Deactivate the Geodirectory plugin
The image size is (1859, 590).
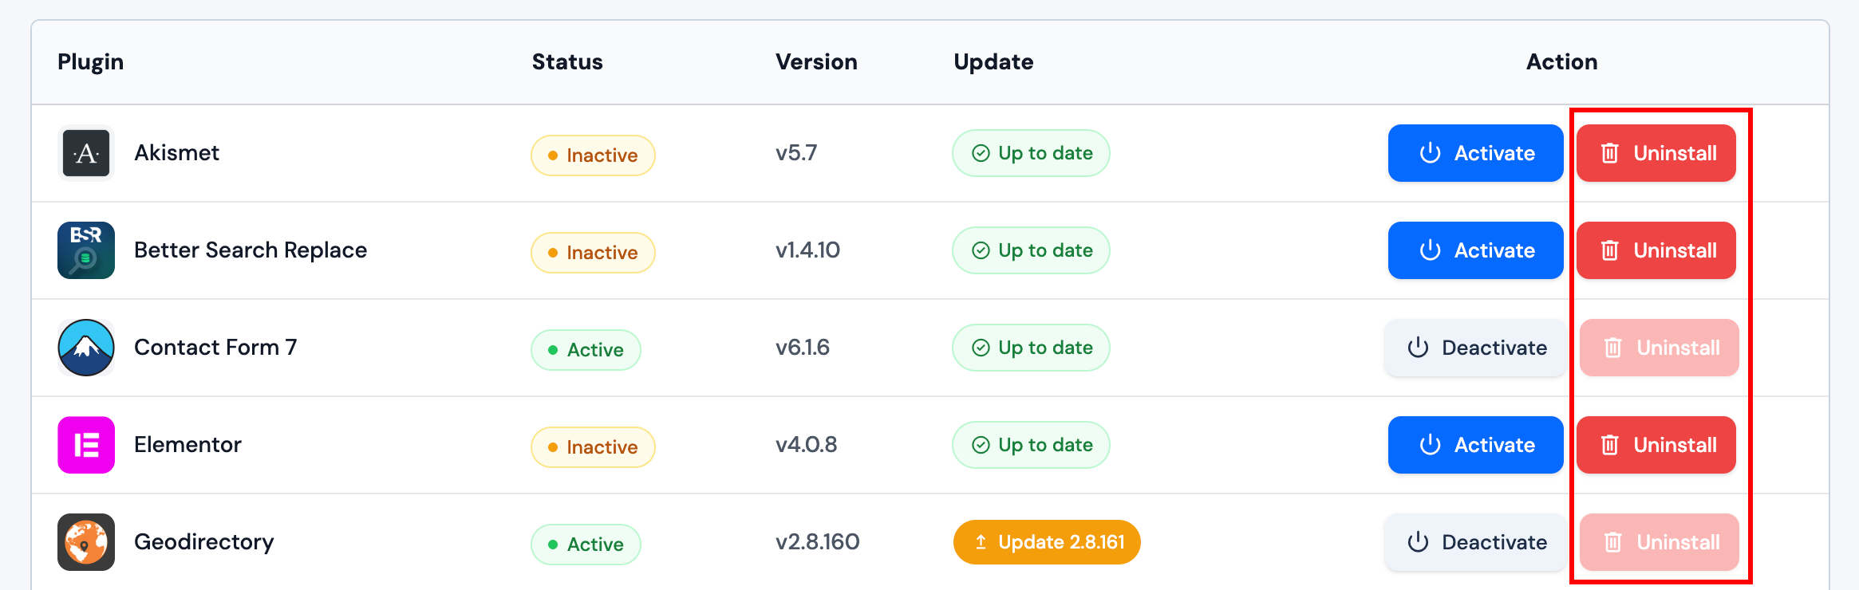[x=1475, y=542]
